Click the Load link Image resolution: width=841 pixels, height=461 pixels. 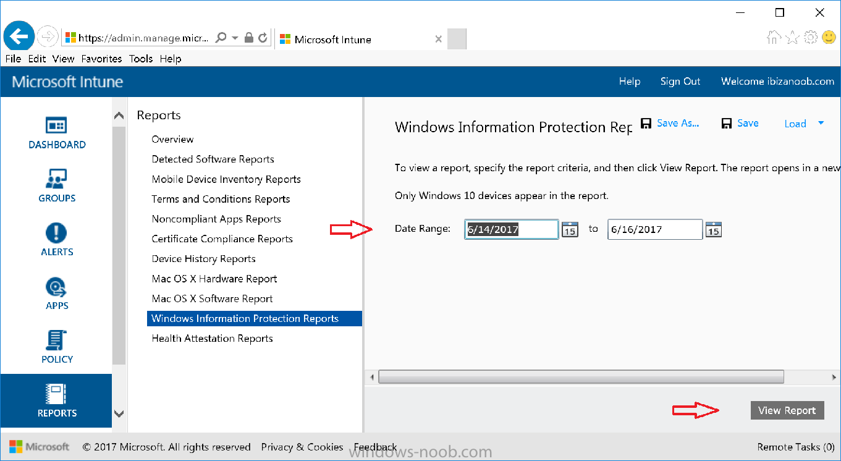click(x=795, y=124)
